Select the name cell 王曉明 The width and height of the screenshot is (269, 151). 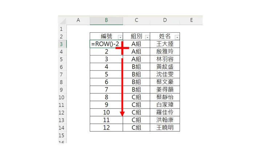coord(165,127)
